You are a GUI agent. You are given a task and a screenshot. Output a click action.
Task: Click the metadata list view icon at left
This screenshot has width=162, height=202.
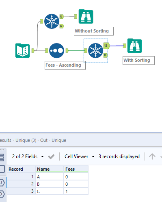click(2, 157)
